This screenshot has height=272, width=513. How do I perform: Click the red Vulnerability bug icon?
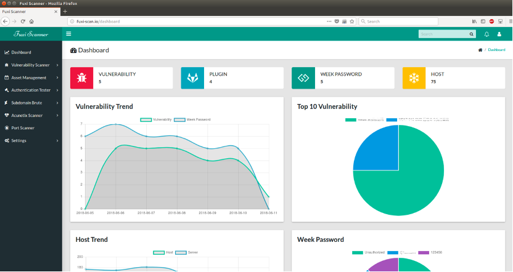(x=81, y=78)
